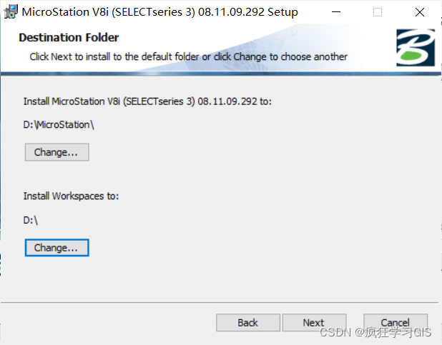Proceed with the Next button
The height and width of the screenshot is (345, 442).
pos(314,323)
